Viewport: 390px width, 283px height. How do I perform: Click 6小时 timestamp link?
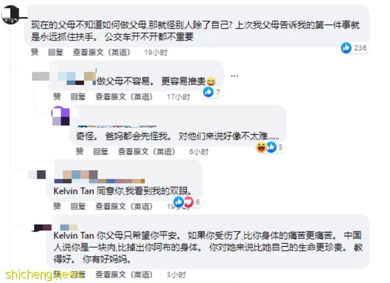[199, 151]
